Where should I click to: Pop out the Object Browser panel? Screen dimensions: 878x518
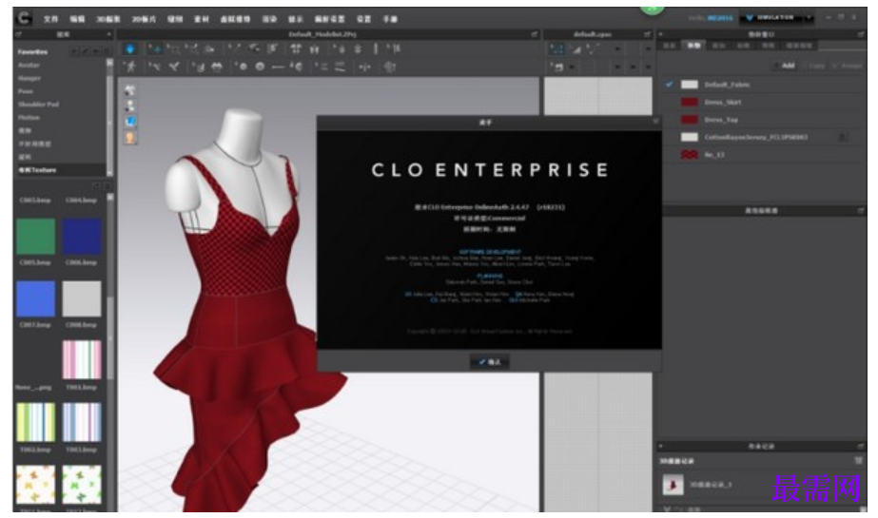click(861, 34)
